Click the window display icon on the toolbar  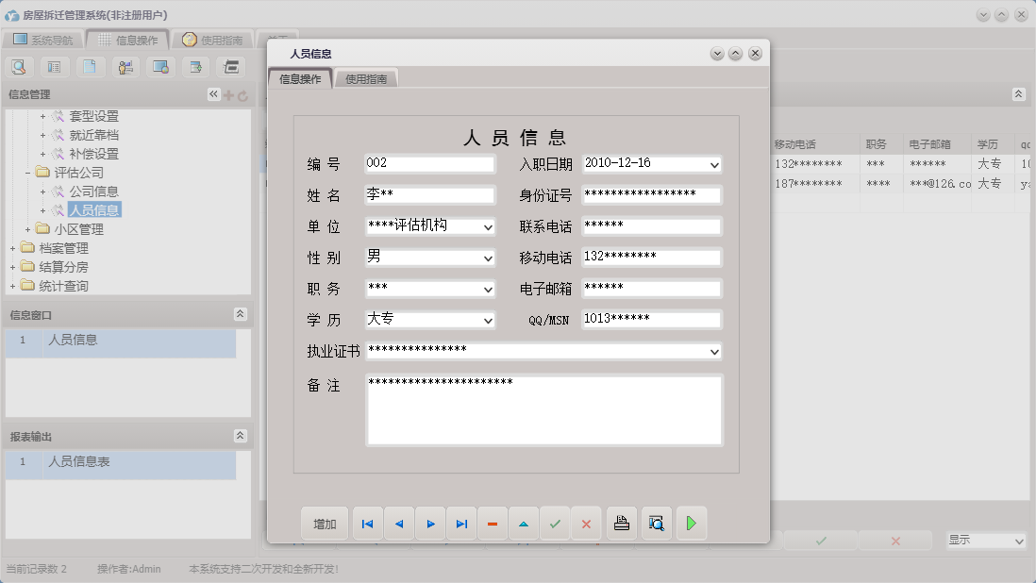pos(160,66)
